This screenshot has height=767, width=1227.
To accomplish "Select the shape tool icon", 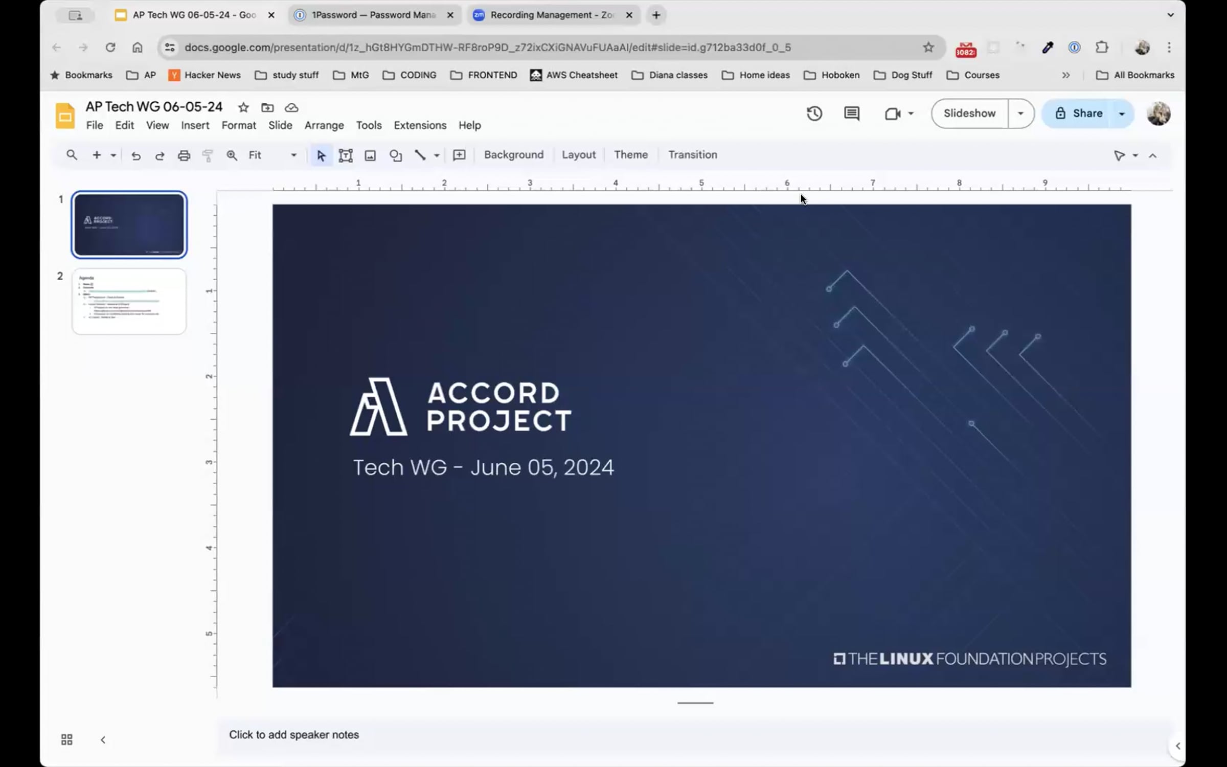I will point(395,155).
